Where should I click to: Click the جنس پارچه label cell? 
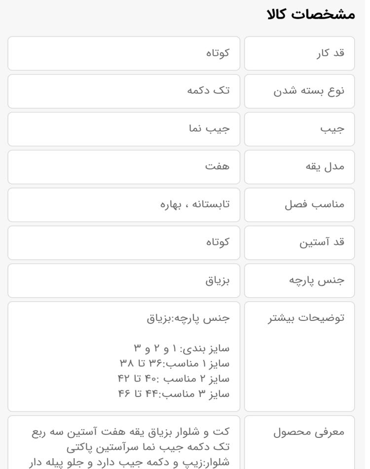[299, 280]
